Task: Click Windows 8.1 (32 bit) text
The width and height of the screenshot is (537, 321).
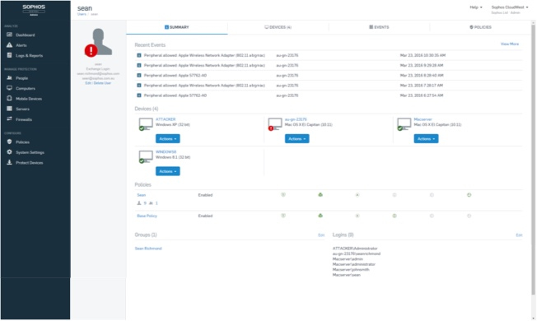Action: (173, 157)
